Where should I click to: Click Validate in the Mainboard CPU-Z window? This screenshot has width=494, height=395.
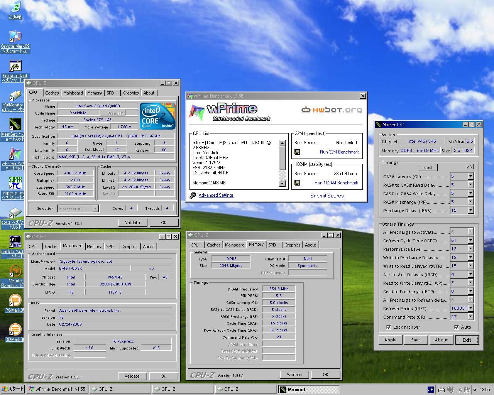coord(132,376)
